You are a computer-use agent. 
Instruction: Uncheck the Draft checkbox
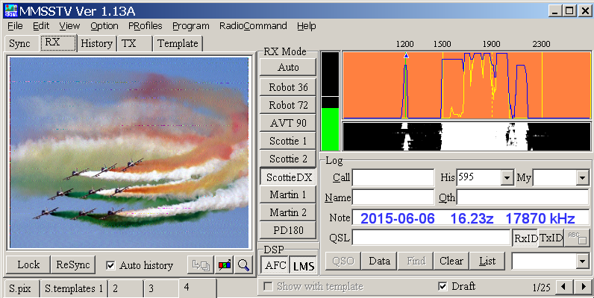click(443, 287)
